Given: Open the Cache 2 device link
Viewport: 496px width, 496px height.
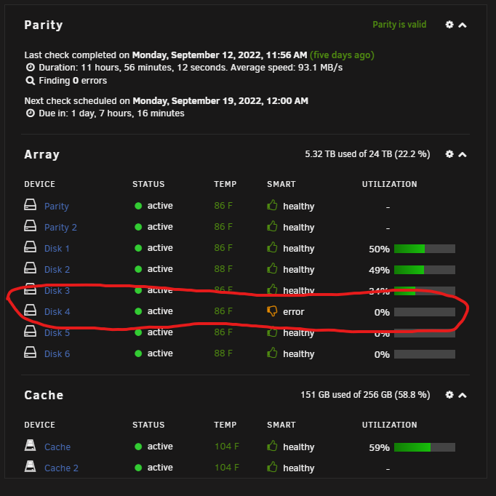Looking at the screenshot, I should tap(61, 468).
